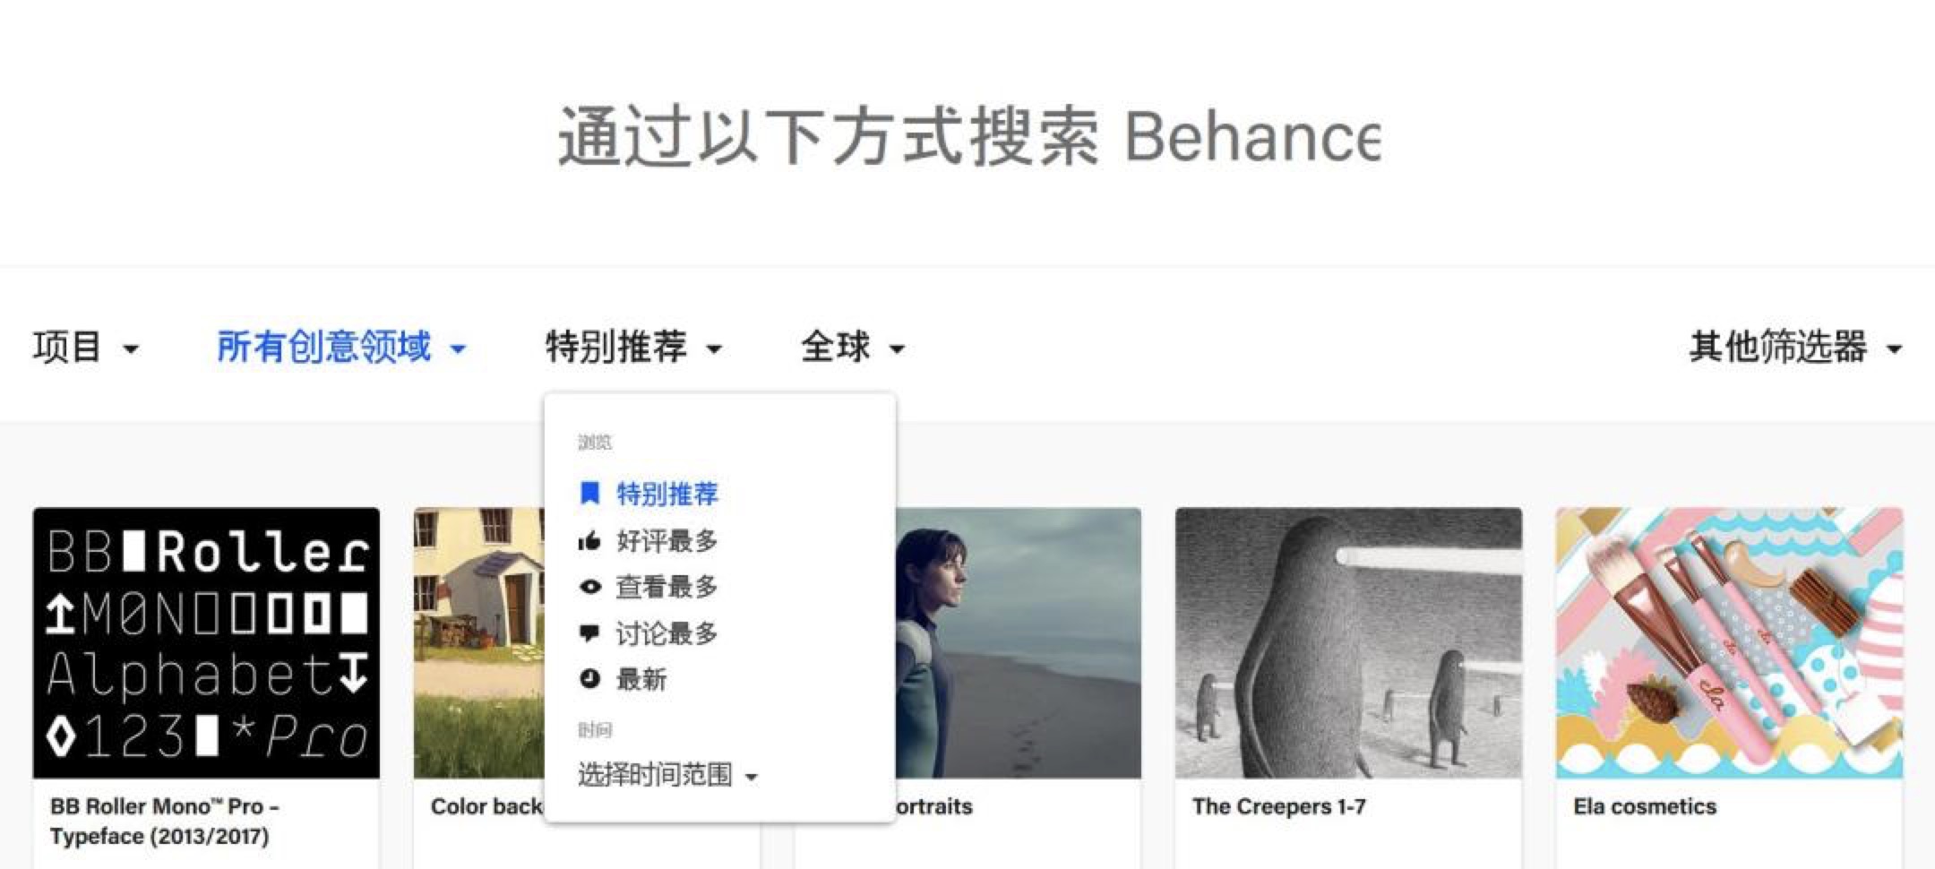Select 讨论最多 sorting option

[x=667, y=633]
